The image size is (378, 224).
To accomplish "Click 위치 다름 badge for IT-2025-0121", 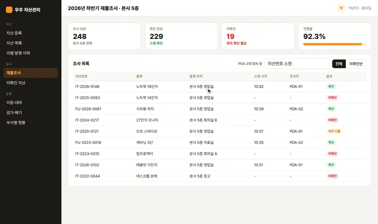I will pyautogui.click(x=334, y=131).
